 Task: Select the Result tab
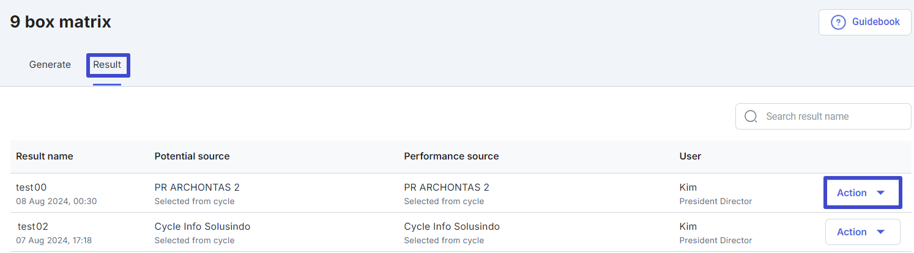(x=107, y=65)
